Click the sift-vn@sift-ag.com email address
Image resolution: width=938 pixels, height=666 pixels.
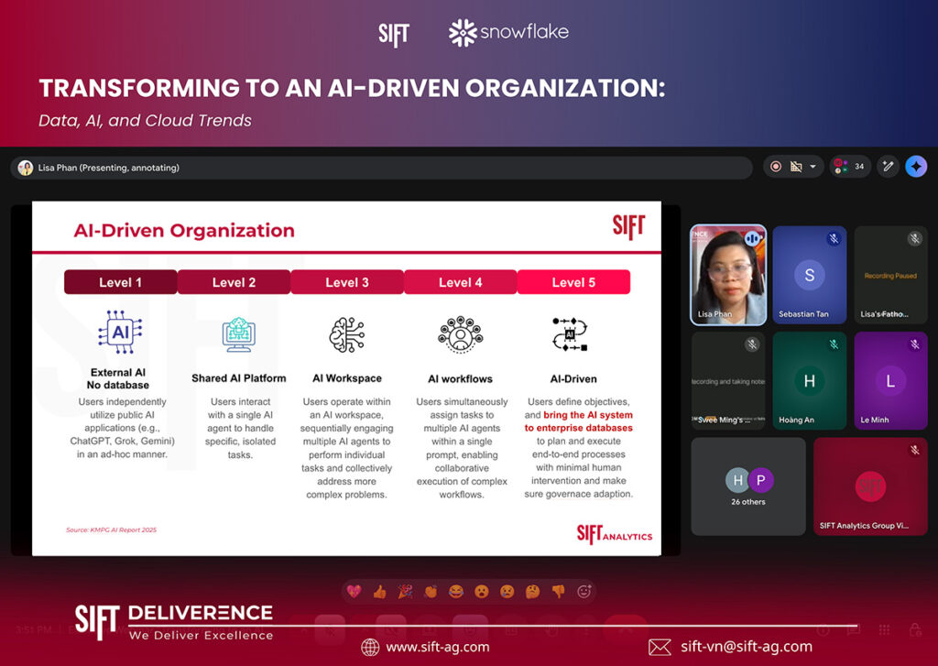point(747,647)
